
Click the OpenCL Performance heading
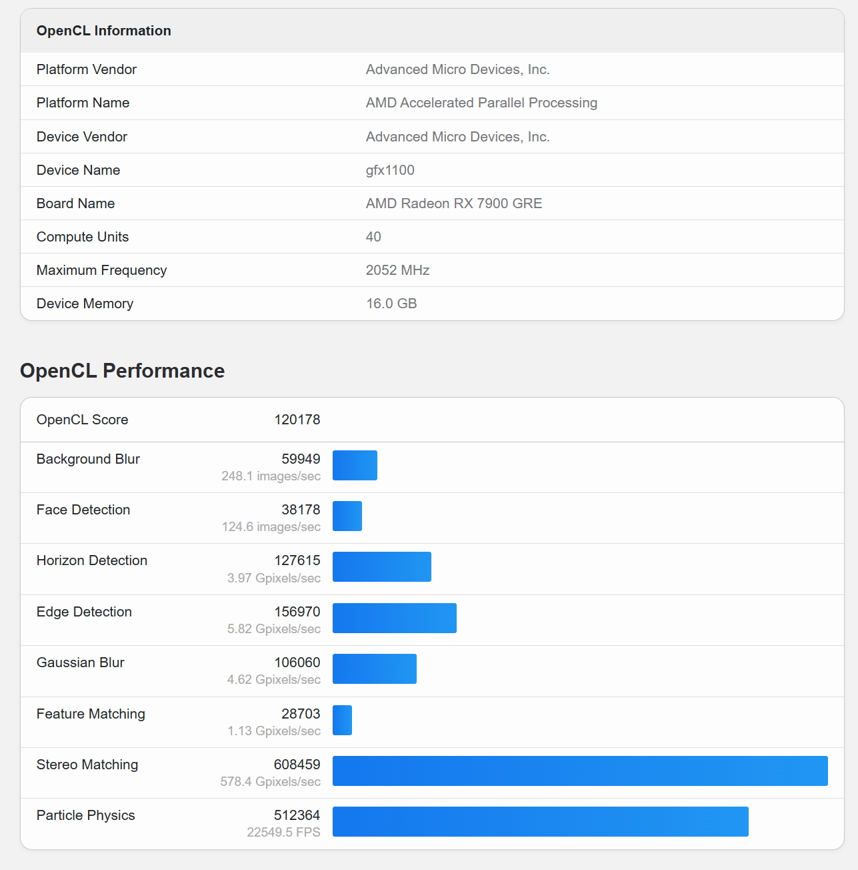123,371
